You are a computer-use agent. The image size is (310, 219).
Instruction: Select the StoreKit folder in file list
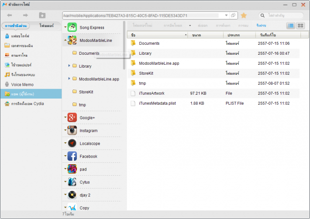coord(214,73)
